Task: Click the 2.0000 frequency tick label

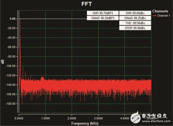Action: [x=72, y=118]
